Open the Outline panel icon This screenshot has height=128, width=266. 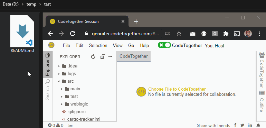click(x=262, y=93)
